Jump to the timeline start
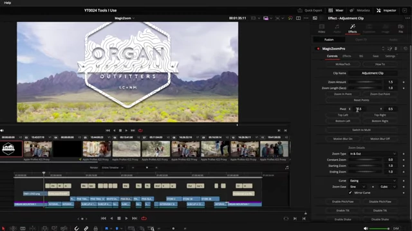412x231 pixels. click(x=103, y=218)
